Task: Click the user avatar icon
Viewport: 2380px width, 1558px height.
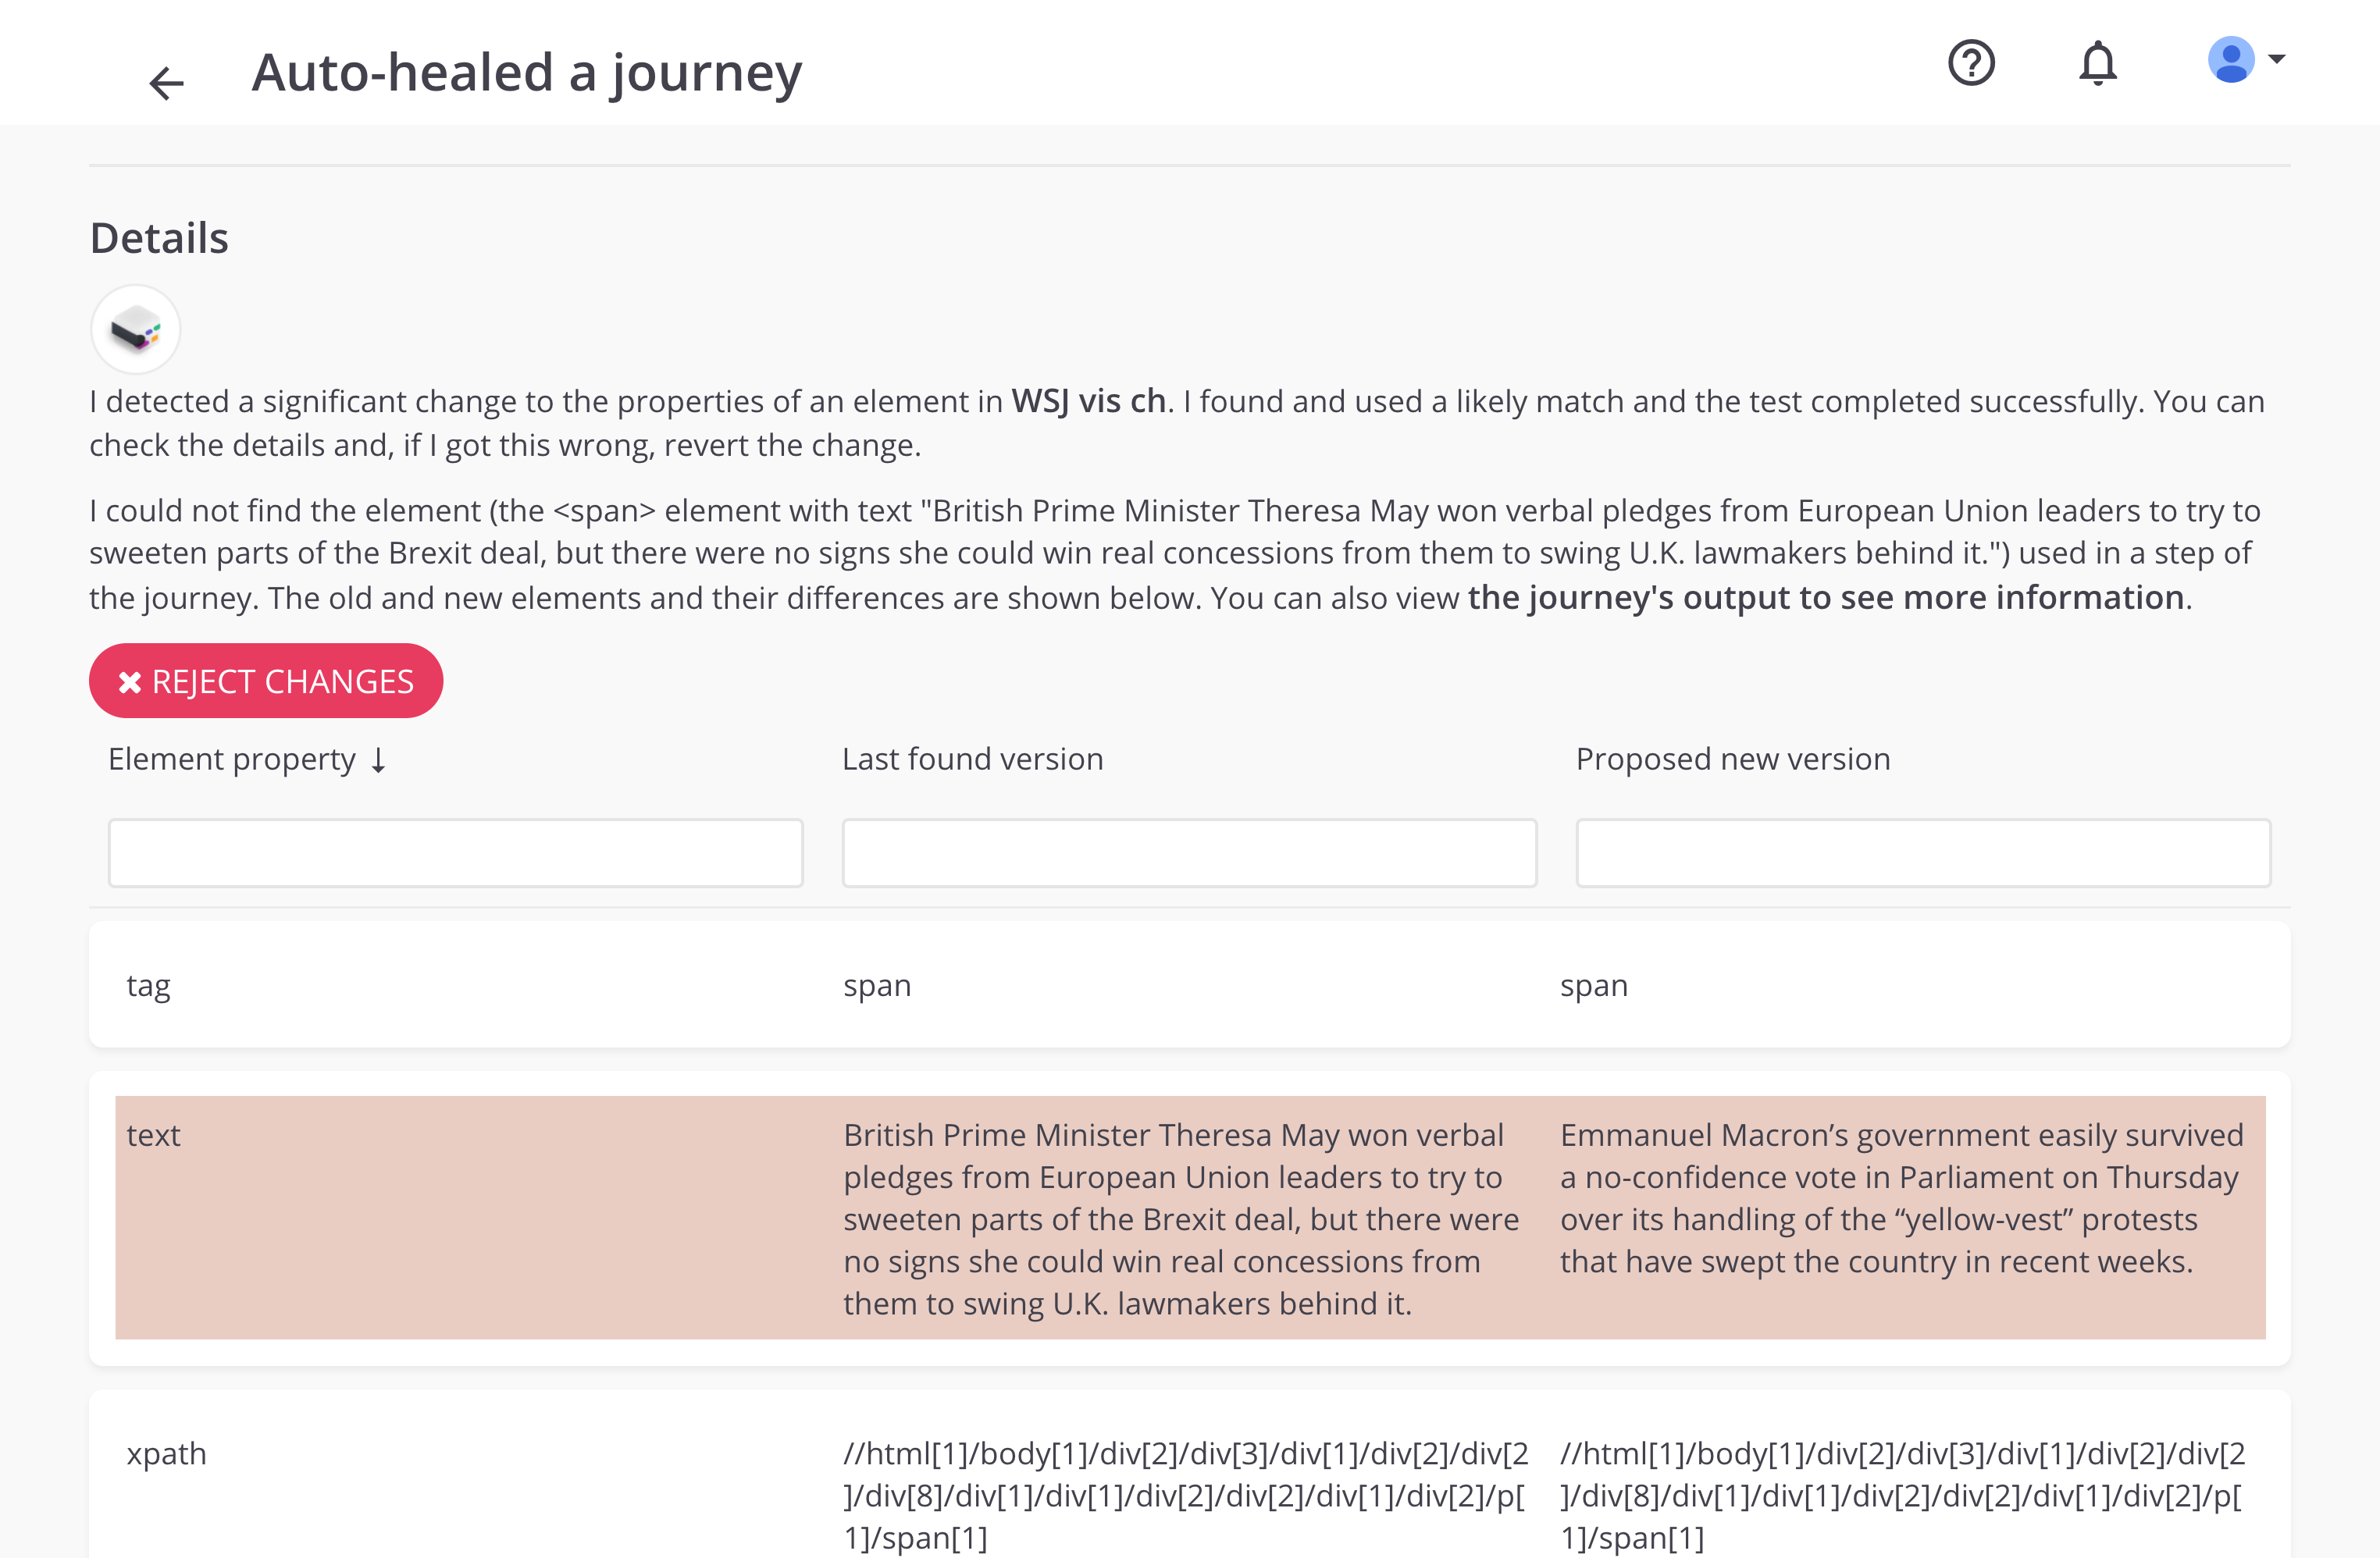Action: 2231,60
